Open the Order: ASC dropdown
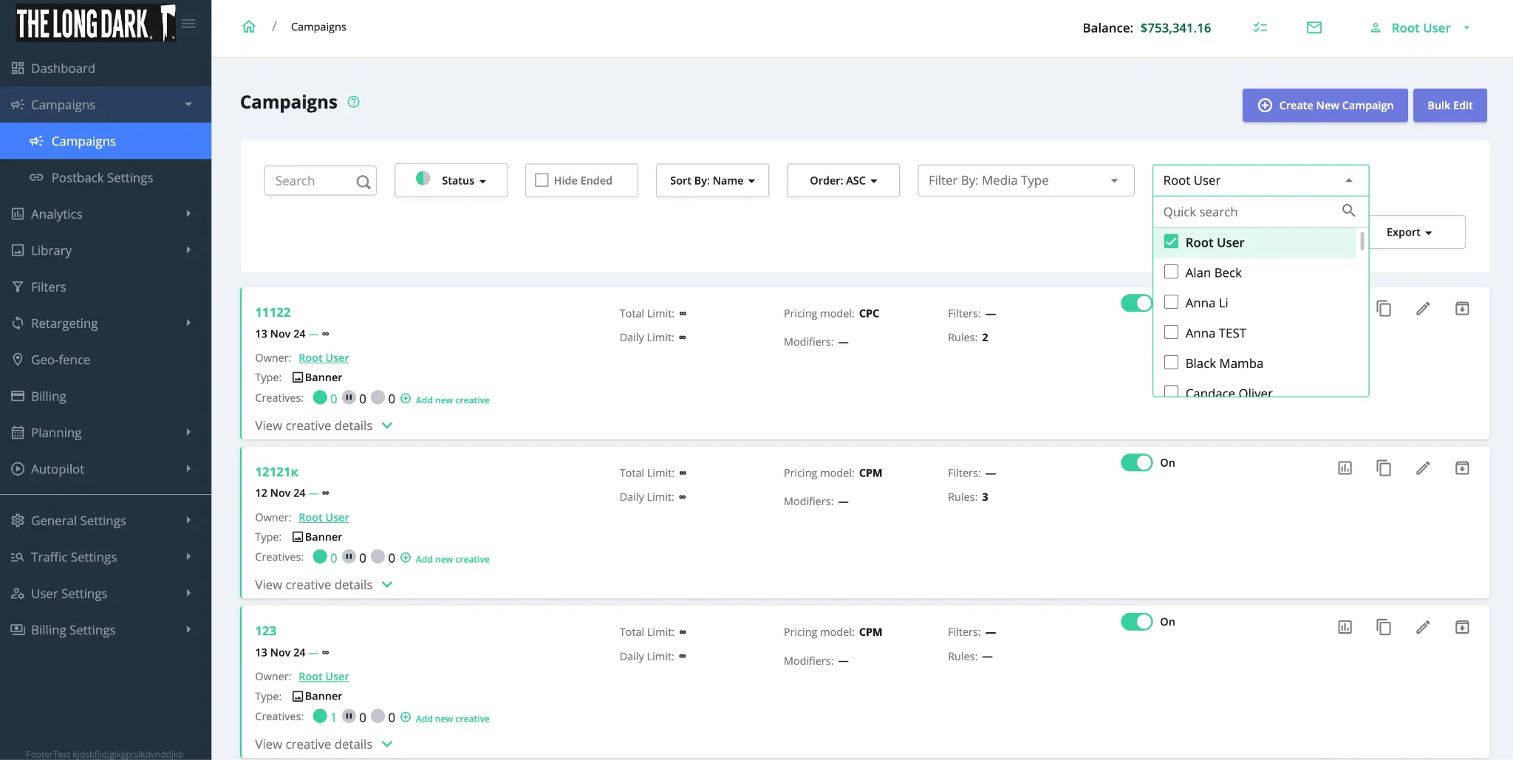The height and width of the screenshot is (760, 1513). pyautogui.click(x=843, y=180)
